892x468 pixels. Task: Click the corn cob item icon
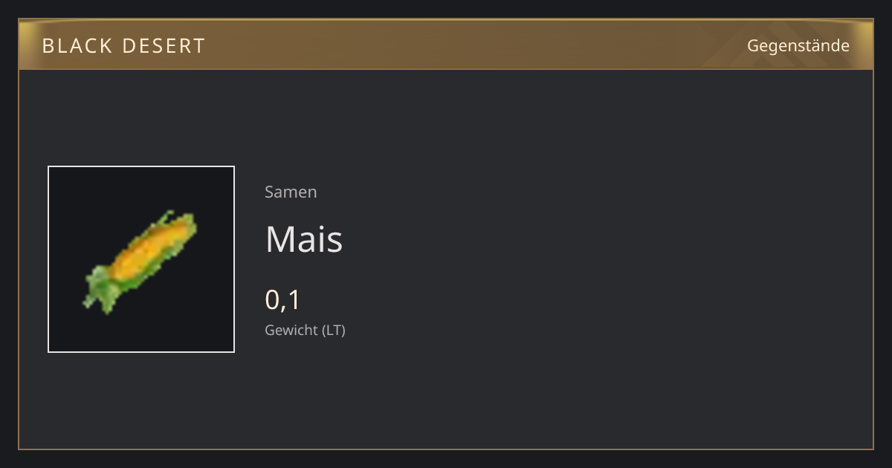140,261
